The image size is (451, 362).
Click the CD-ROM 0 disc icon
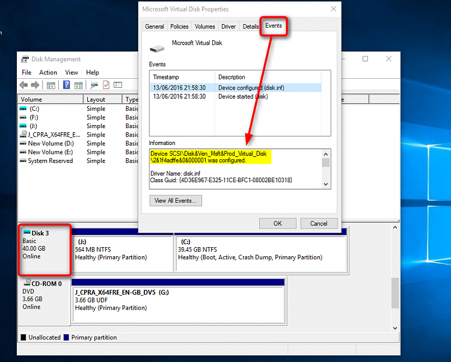click(28, 283)
